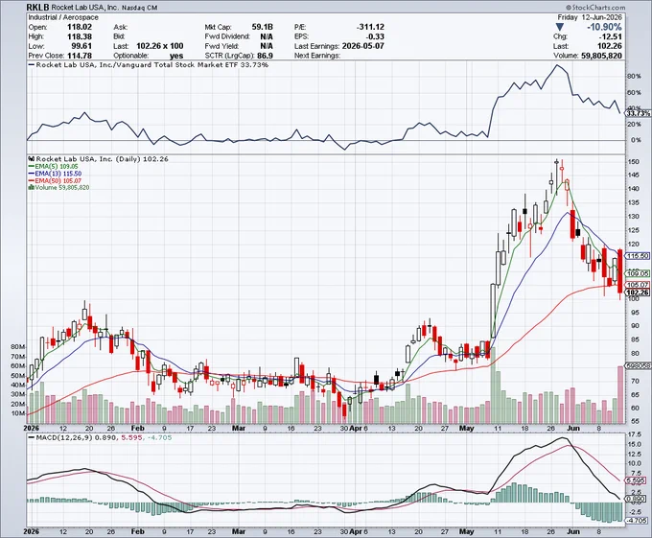Click the 105.07 price tag on right axis
Viewport: 652px width, 538px height.
638,285
